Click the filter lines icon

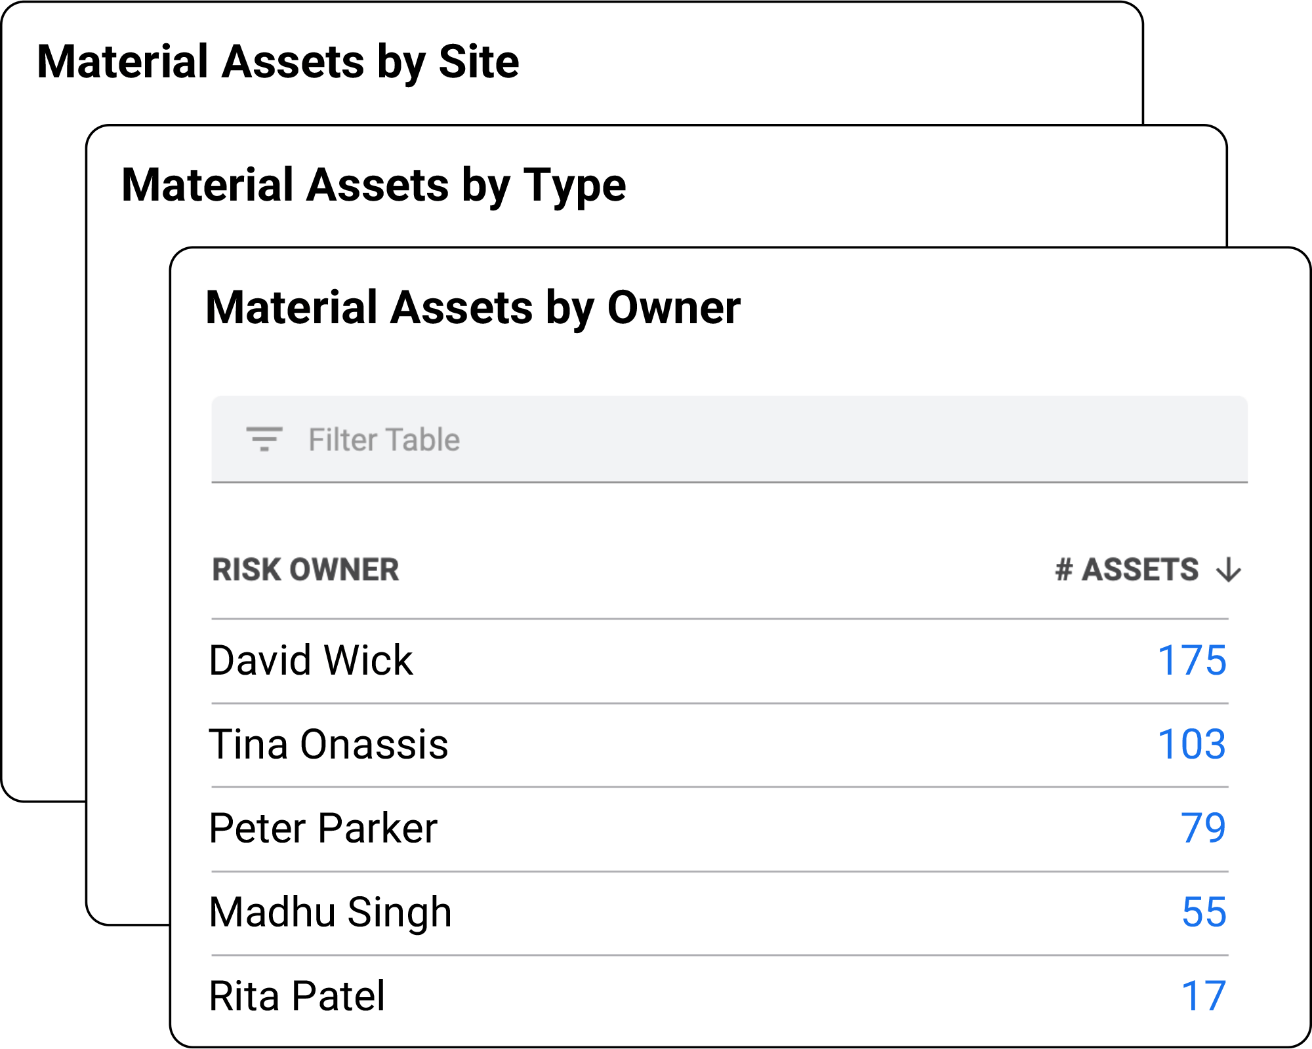[x=264, y=439]
